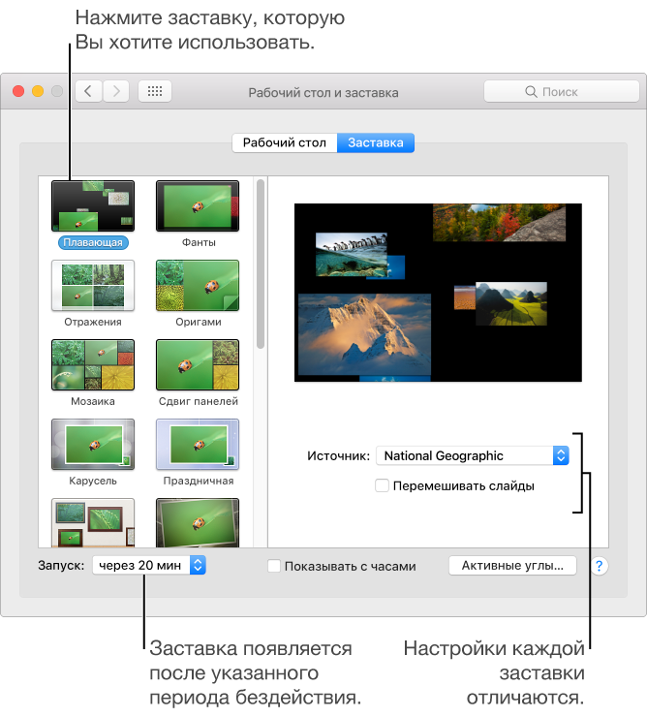Show all preferences grid button
647x717 pixels.
point(155,91)
